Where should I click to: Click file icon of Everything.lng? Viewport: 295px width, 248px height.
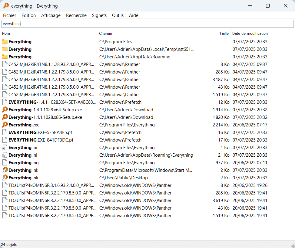[x=5, y=162]
